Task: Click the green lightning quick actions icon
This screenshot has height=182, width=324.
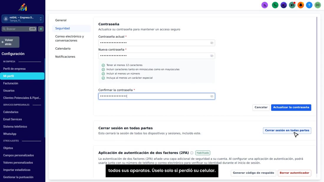Action: (x=41, y=29)
